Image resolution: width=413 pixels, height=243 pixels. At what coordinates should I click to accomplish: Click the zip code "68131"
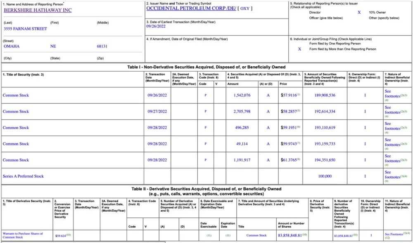pyautogui.click(x=102, y=46)
